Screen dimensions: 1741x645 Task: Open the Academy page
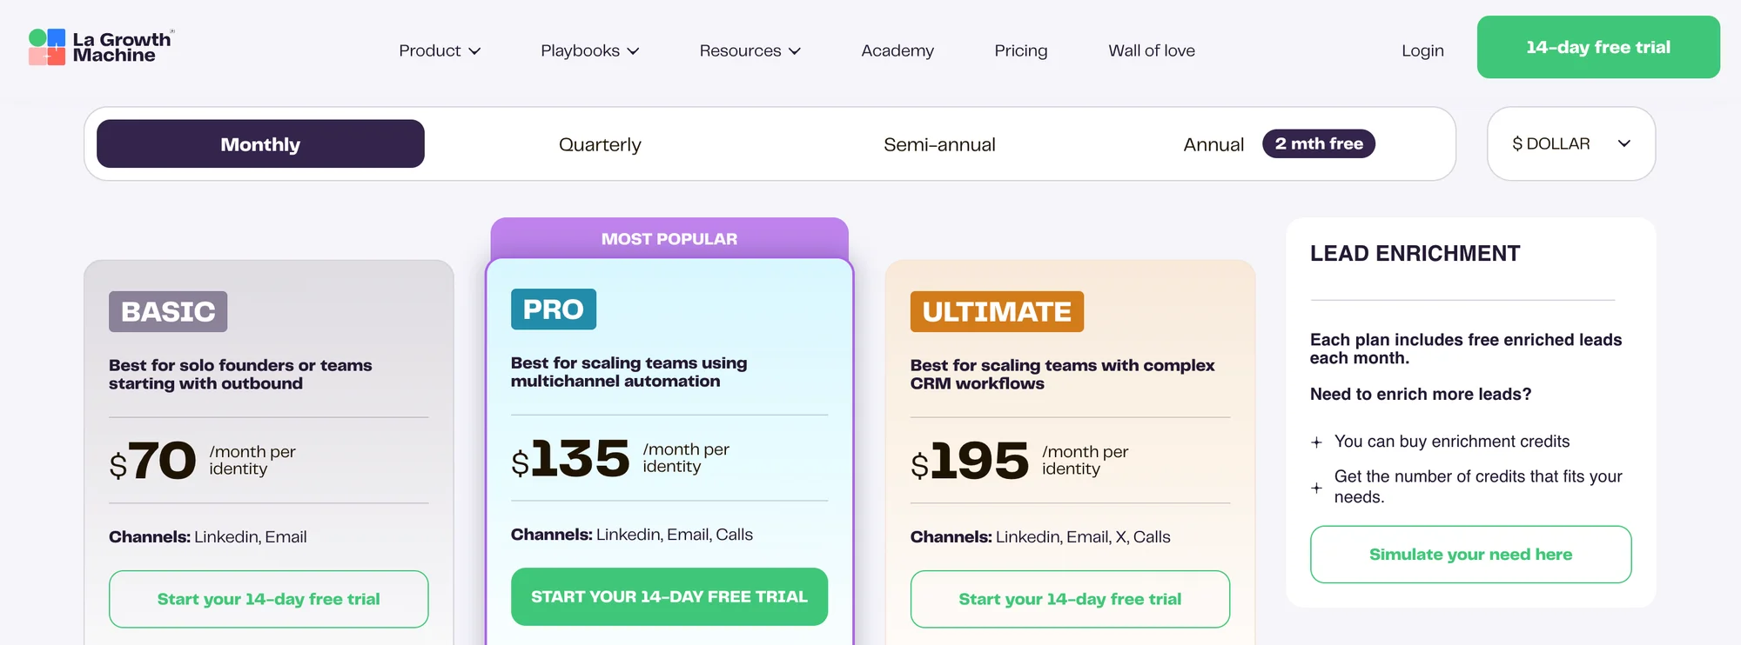tap(897, 50)
